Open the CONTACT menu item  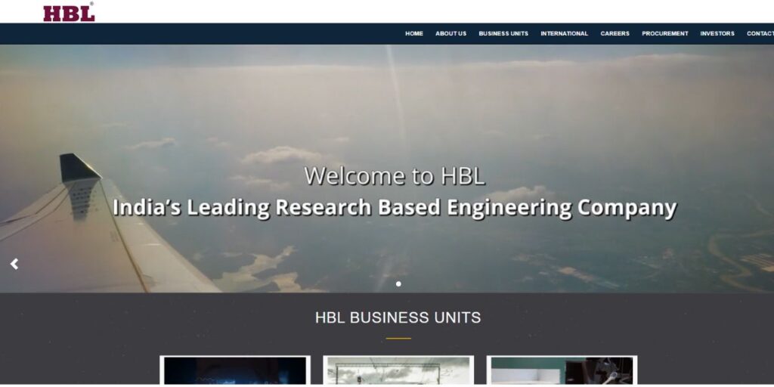(x=760, y=33)
